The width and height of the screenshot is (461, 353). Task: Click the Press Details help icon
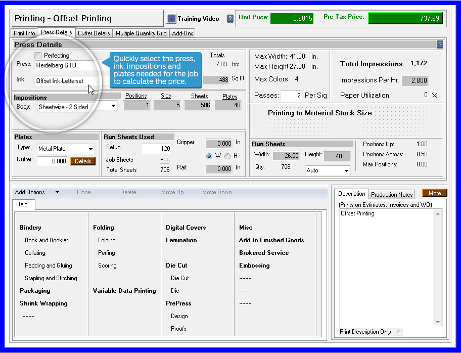click(x=440, y=45)
